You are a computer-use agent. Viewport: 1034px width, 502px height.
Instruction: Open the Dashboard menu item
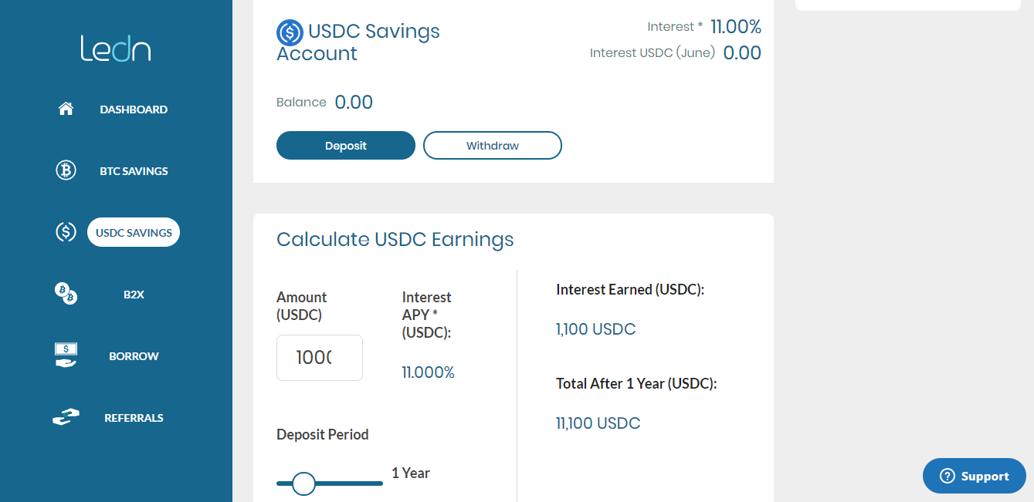coord(134,109)
